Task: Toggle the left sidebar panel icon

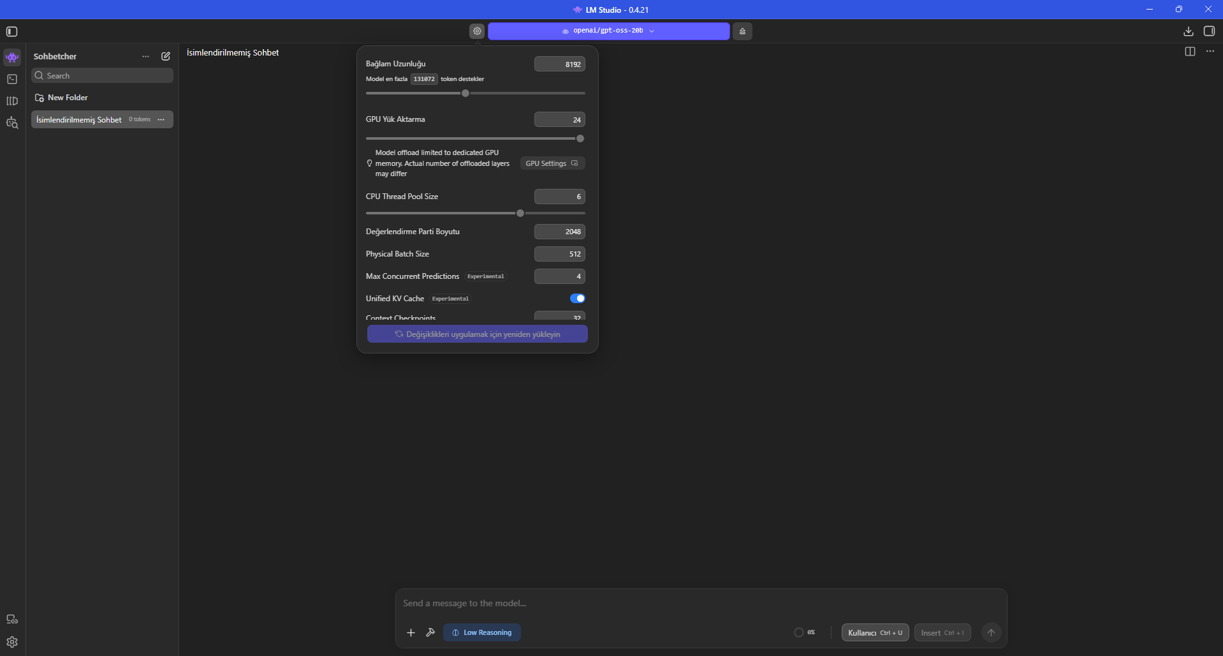Action: pos(11,31)
